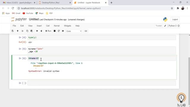This screenshot has height=107, width=190.
Task: Open the Maps bookmark
Action: [x=39, y=13]
